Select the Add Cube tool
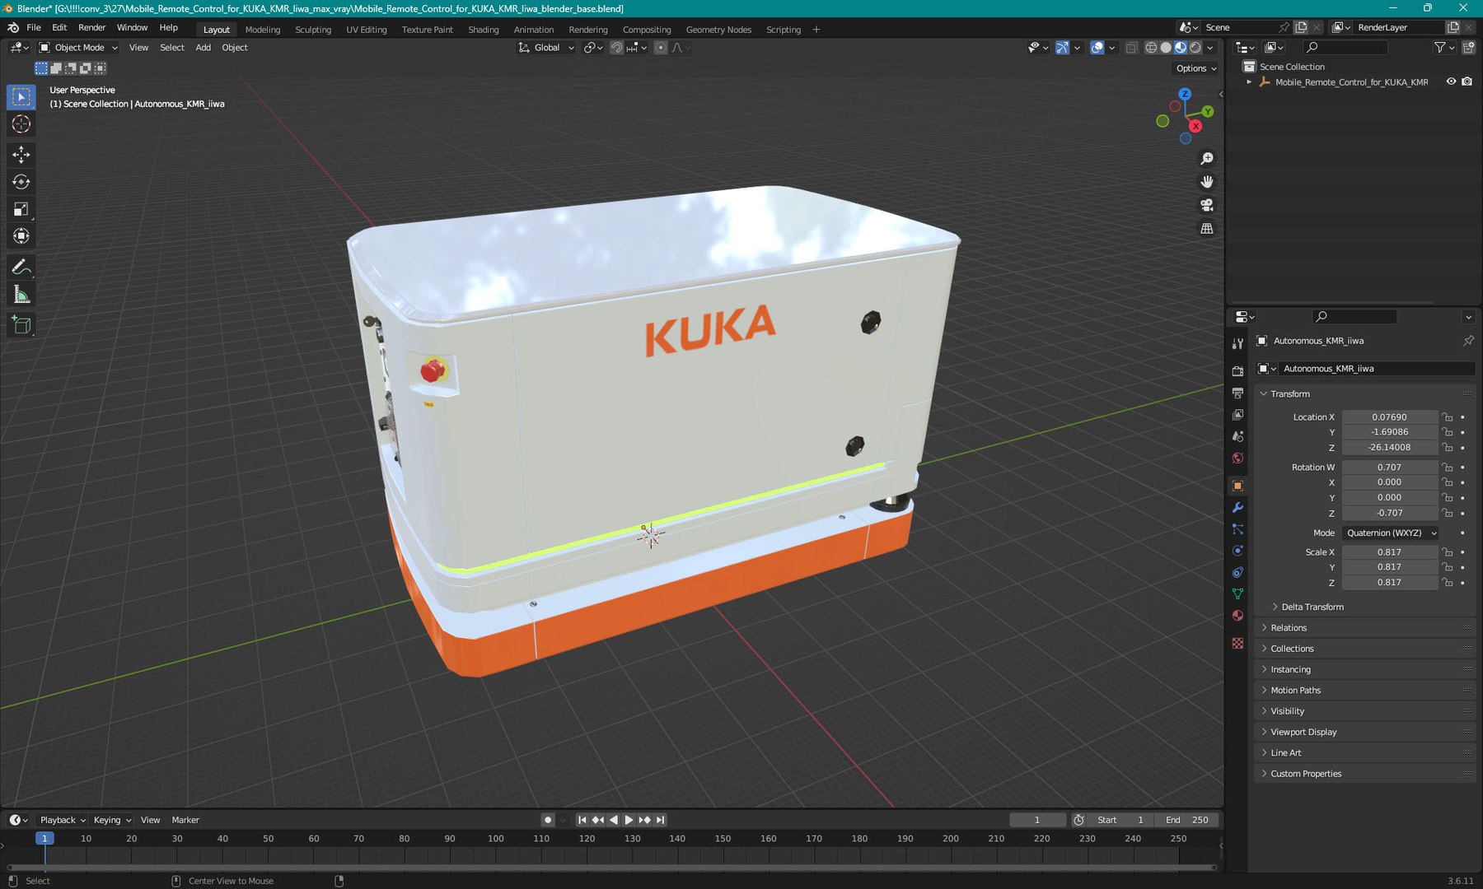This screenshot has height=889, width=1483. 21,325
